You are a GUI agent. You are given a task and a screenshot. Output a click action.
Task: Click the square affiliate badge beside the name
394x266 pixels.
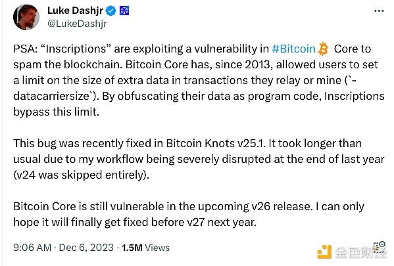pos(124,11)
